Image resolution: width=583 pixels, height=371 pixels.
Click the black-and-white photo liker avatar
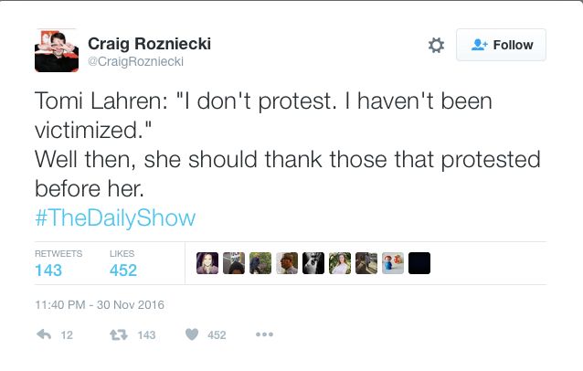pos(313,263)
